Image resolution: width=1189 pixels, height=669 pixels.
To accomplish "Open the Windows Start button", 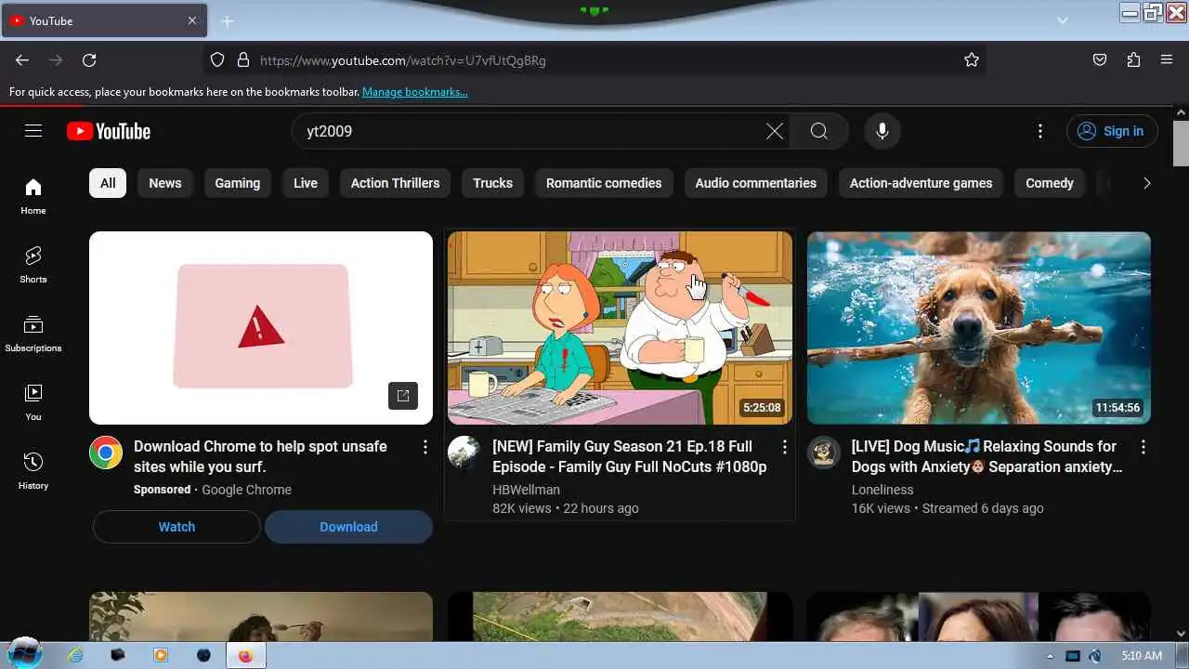I will tap(24, 653).
